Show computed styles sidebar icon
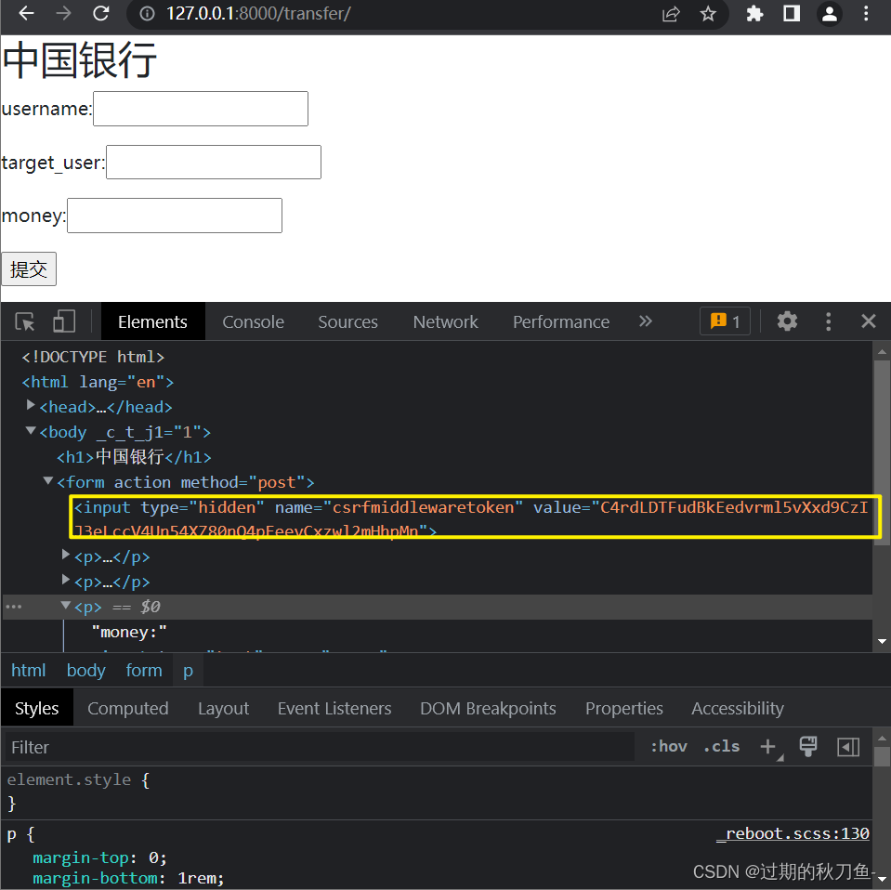 pos(848,747)
